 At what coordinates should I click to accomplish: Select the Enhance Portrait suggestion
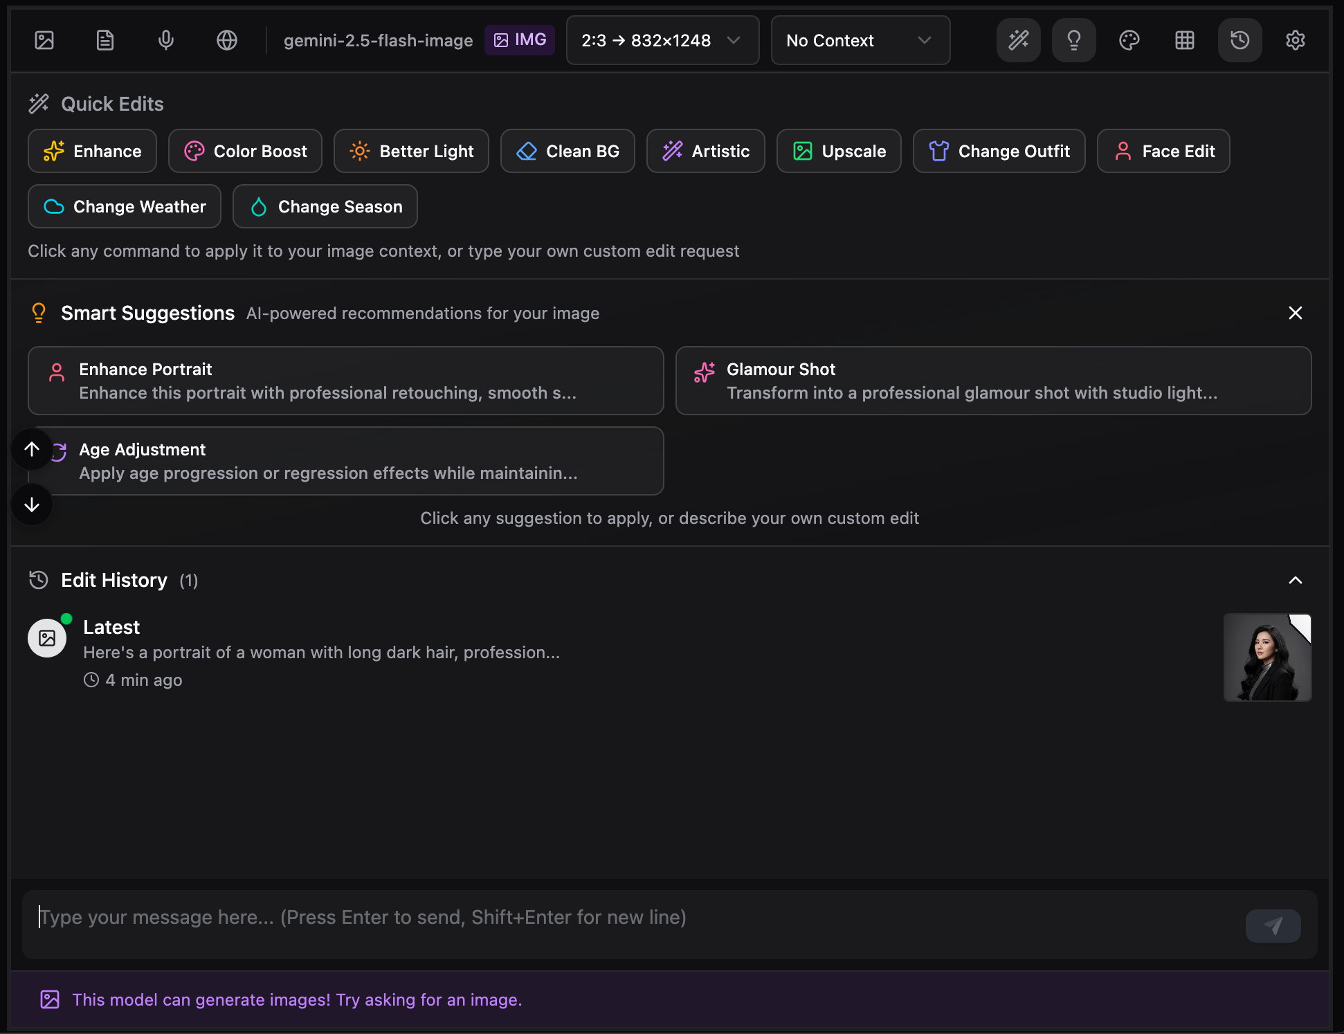point(346,381)
